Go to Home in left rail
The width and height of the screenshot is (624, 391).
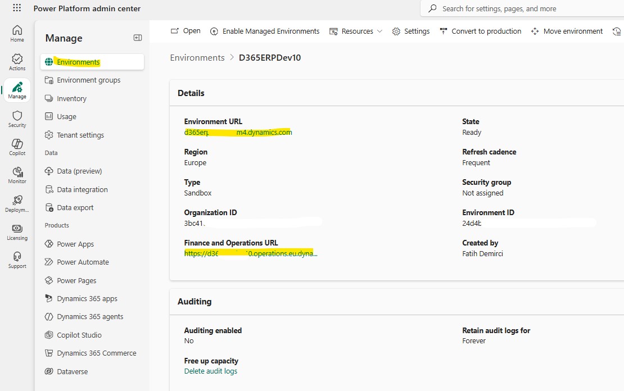point(17,33)
